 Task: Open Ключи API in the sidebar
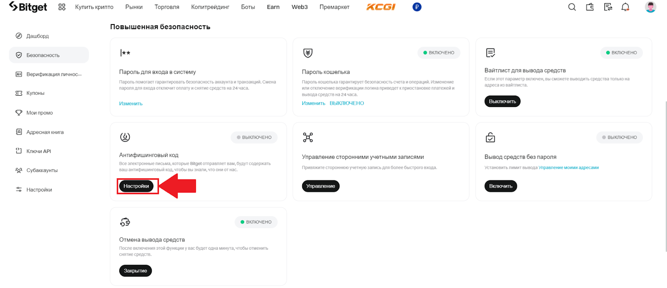click(39, 151)
